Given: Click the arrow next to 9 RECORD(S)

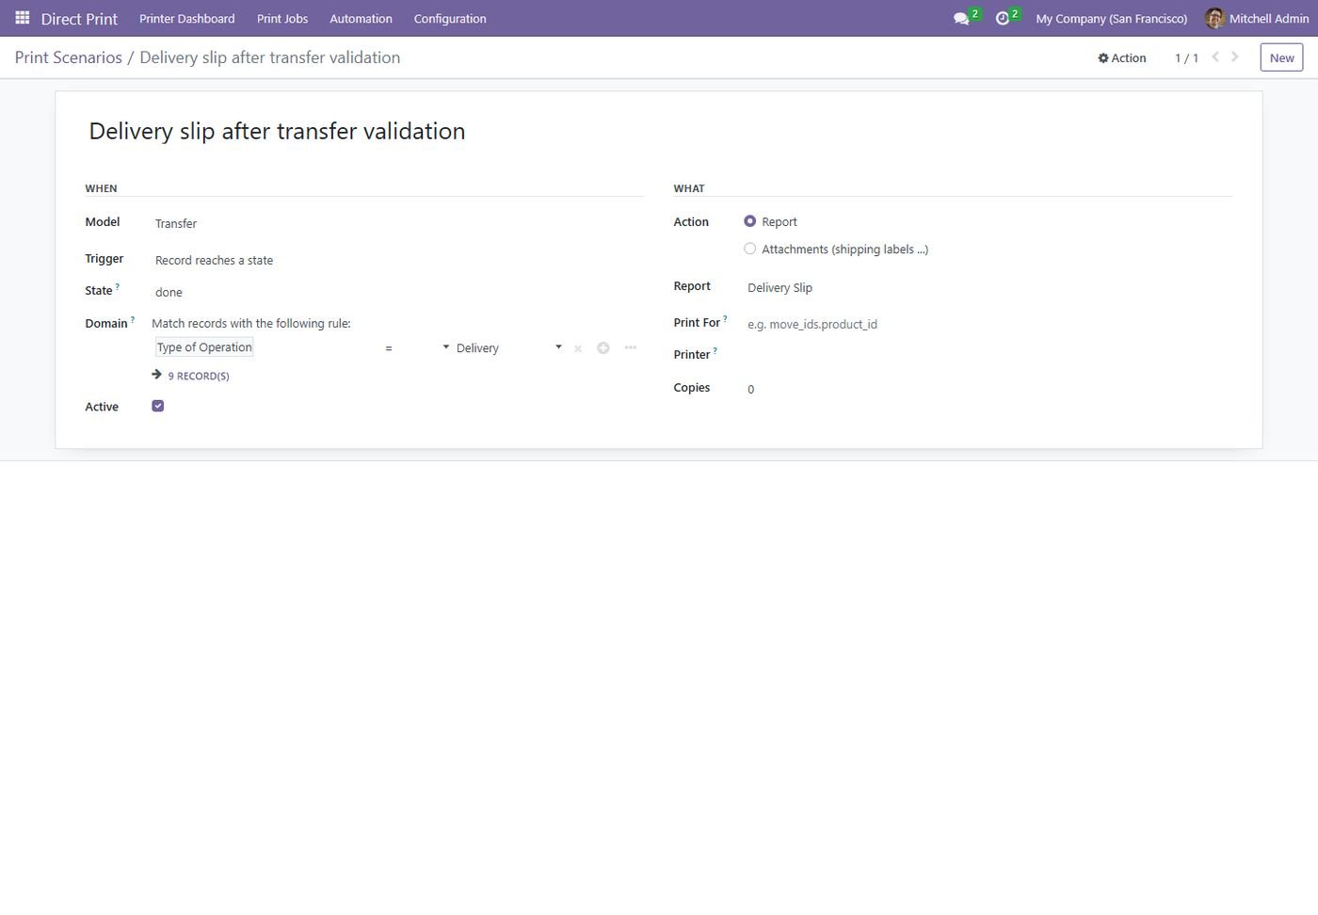Looking at the screenshot, I should (157, 375).
